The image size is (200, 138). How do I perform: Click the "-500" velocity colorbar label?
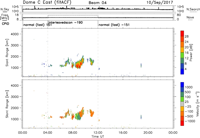189,116
